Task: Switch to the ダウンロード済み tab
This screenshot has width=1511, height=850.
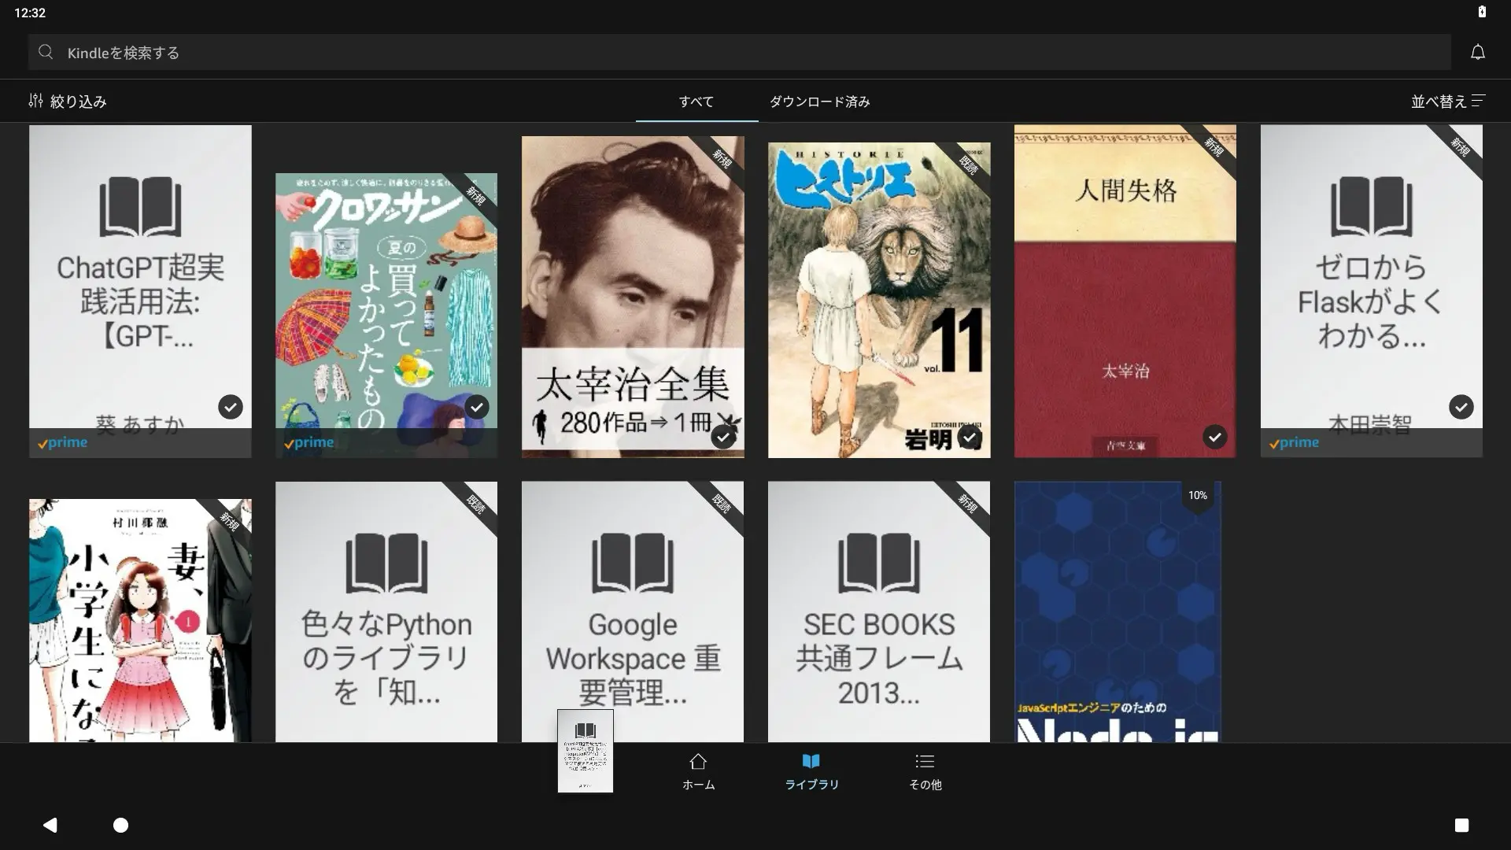Action: coord(819,102)
